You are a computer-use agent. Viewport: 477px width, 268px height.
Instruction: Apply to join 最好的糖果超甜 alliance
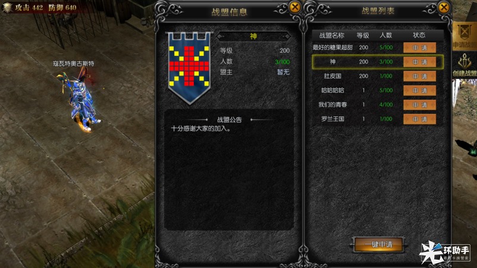[x=419, y=48]
